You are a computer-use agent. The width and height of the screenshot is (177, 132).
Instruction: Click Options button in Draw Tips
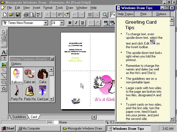coord(161,14)
